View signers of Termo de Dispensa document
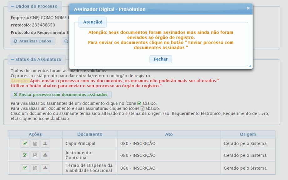Viewport: 288px width, 180px height. point(25,168)
